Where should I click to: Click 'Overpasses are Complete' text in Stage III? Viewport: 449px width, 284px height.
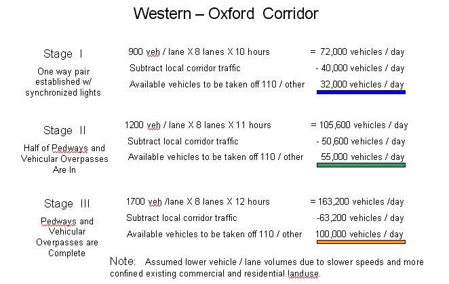pos(67,247)
